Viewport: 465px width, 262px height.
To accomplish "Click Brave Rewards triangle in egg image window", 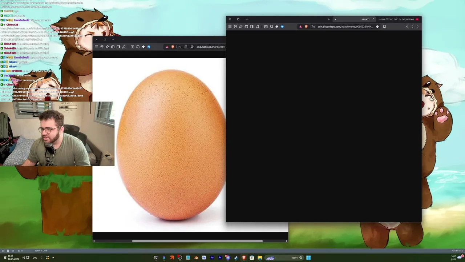I will (167, 47).
